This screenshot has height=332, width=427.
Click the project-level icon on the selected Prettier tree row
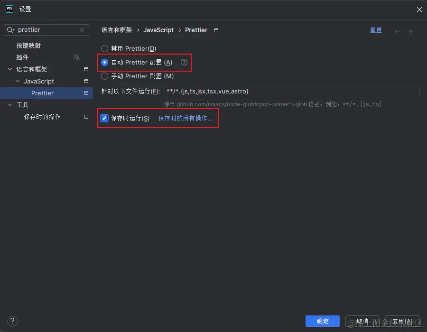[86, 93]
